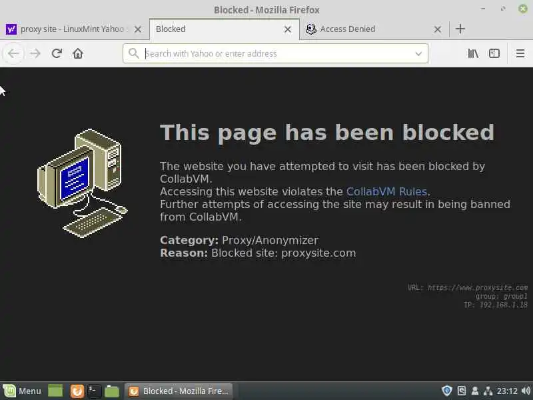Open the CollabVM Rules link
This screenshot has height=400, width=533.
click(x=386, y=191)
